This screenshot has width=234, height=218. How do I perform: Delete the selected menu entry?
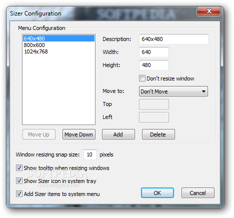click(x=158, y=134)
